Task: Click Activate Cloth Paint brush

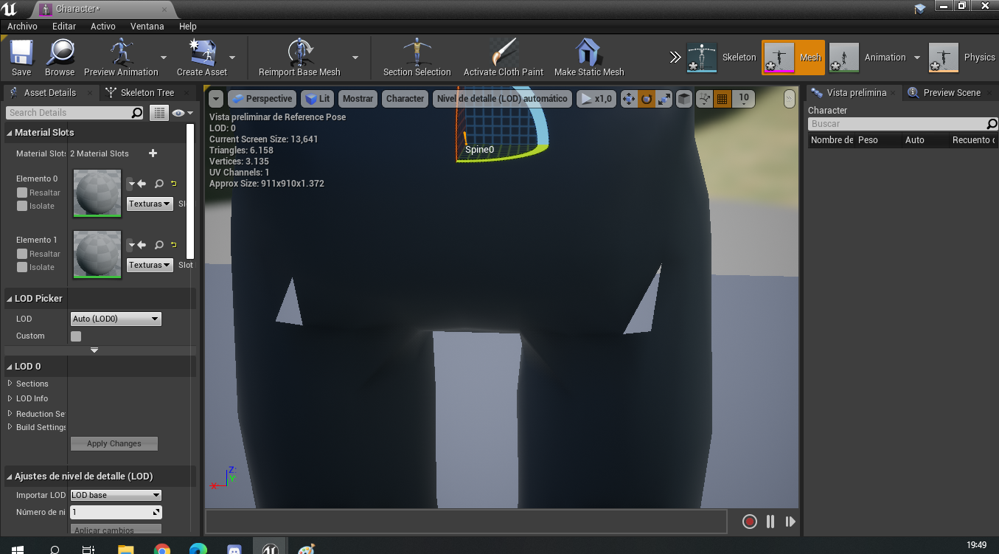Action: click(504, 58)
